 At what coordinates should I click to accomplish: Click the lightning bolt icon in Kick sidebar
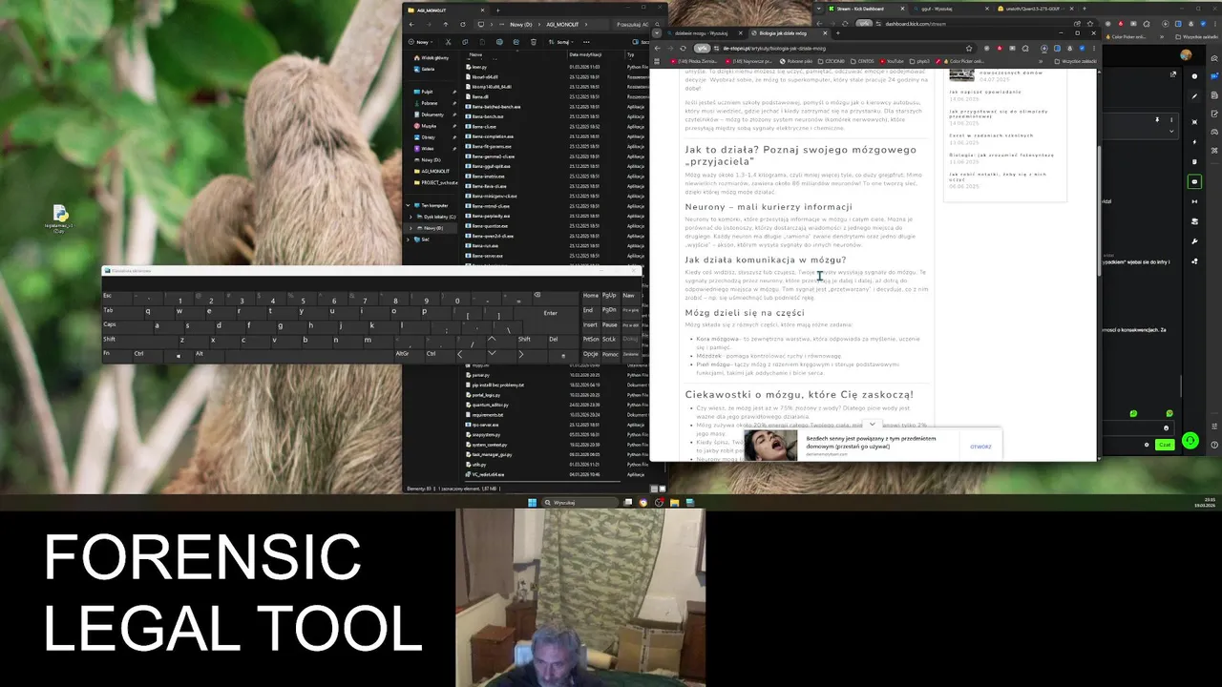click(1194, 141)
